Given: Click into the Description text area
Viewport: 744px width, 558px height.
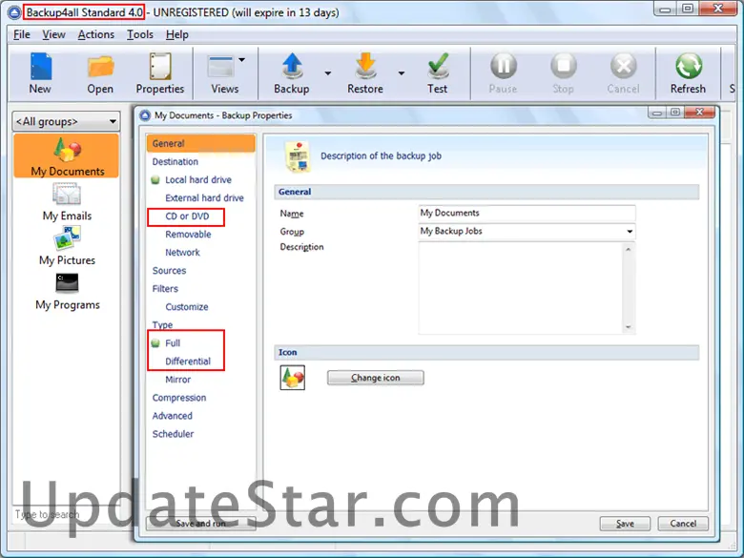Looking at the screenshot, I should pos(521,288).
